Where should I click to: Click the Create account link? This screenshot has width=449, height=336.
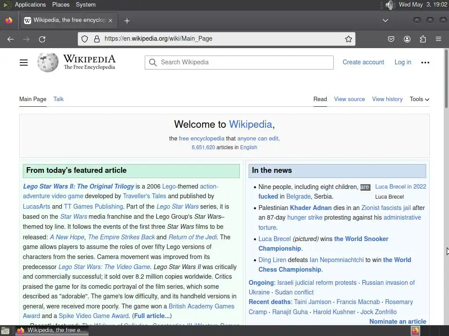coord(363,62)
